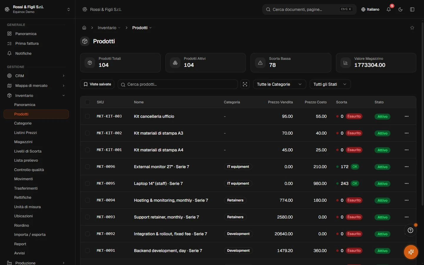Toggle the side panel layout icon
This screenshot has width=424, height=265.
click(x=412, y=9)
